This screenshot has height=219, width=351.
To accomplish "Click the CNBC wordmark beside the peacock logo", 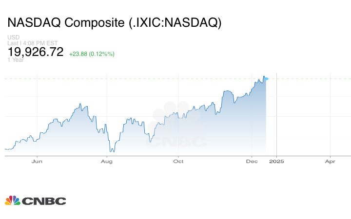I will pyautogui.click(x=44, y=201).
